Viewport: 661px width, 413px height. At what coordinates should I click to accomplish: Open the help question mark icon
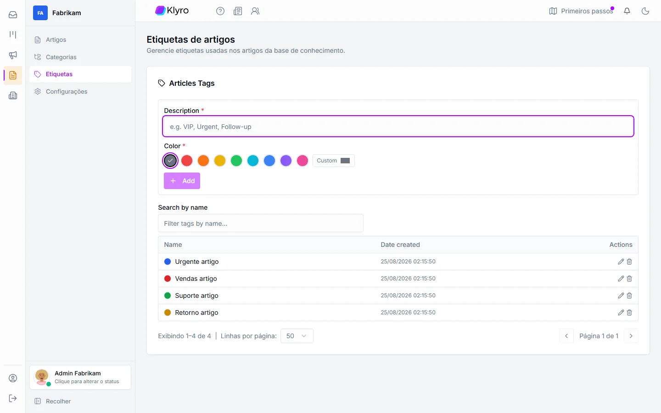(x=220, y=11)
